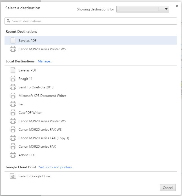Pick Send To OneNote 2013
This screenshot has width=182, height=196.
tap(91, 87)
